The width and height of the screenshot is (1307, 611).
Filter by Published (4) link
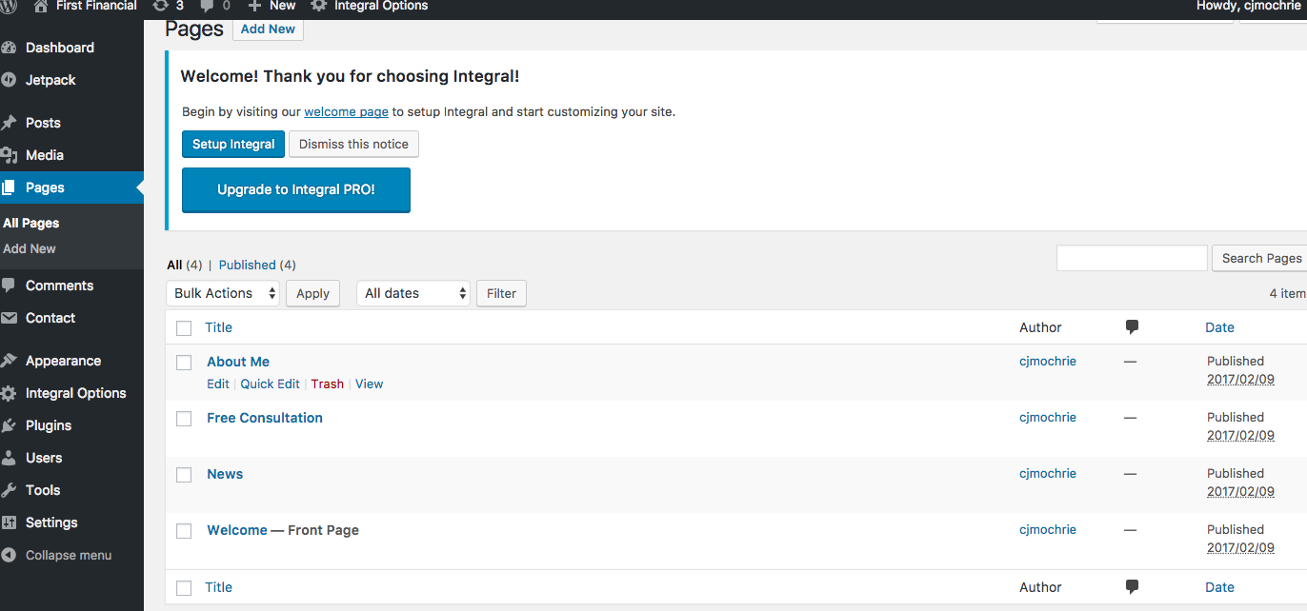pyautogui.click(x=257, y=265)
